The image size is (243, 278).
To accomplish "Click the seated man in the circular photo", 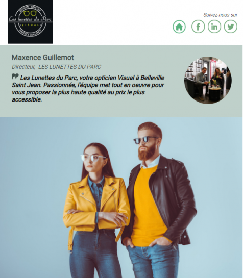I will 201,82.
